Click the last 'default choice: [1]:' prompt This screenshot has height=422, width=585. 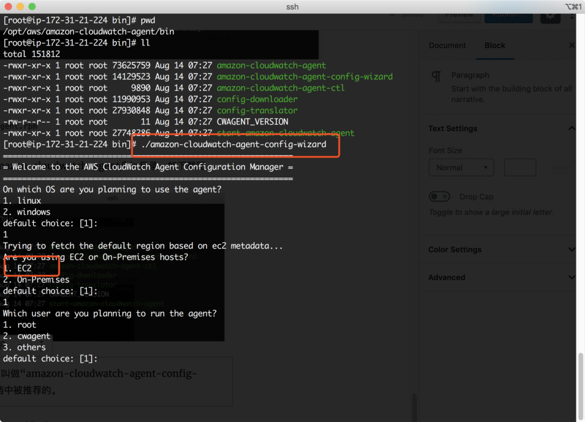pyautogui.click(x=50, y=359)
